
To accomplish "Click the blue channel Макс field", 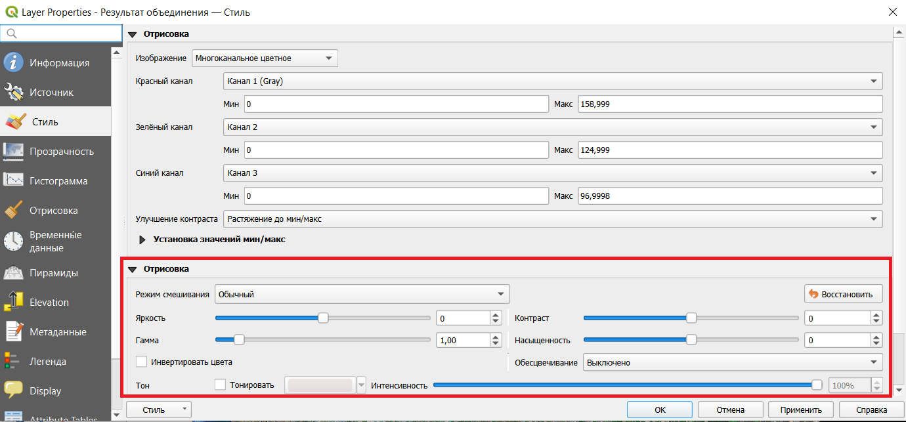I will tap(730, 196).
